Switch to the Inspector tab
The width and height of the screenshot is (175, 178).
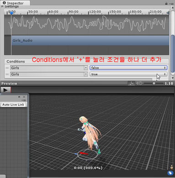15,3
